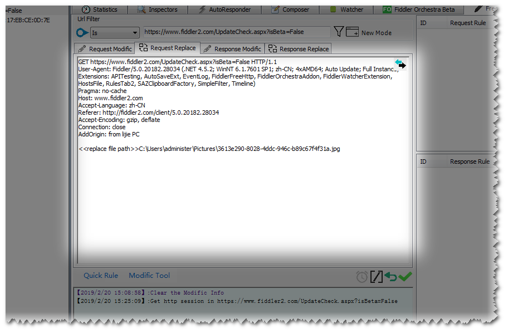Click the blue circle-arrow icon beside the Is dropdown
The width and height of the screenshot is (508, 333).
click(82, 33)
